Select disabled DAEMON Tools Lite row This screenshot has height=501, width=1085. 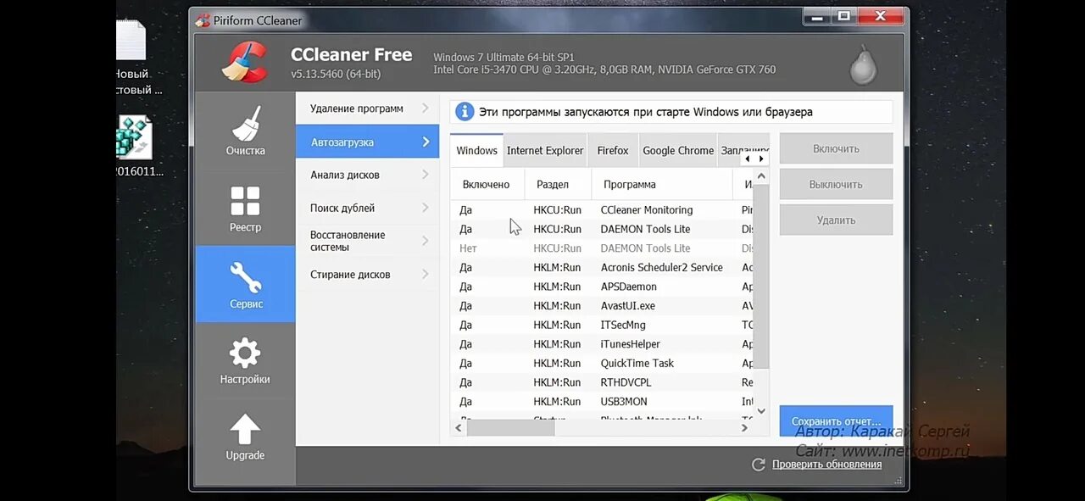click(x=602, y=248)
